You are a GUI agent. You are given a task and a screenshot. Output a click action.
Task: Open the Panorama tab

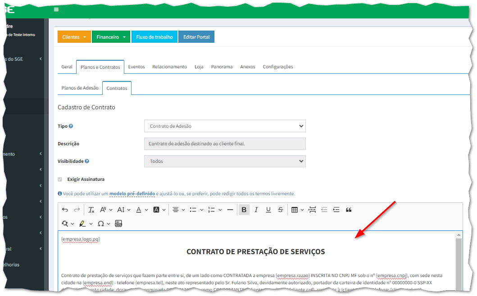[x=222, y=67]
